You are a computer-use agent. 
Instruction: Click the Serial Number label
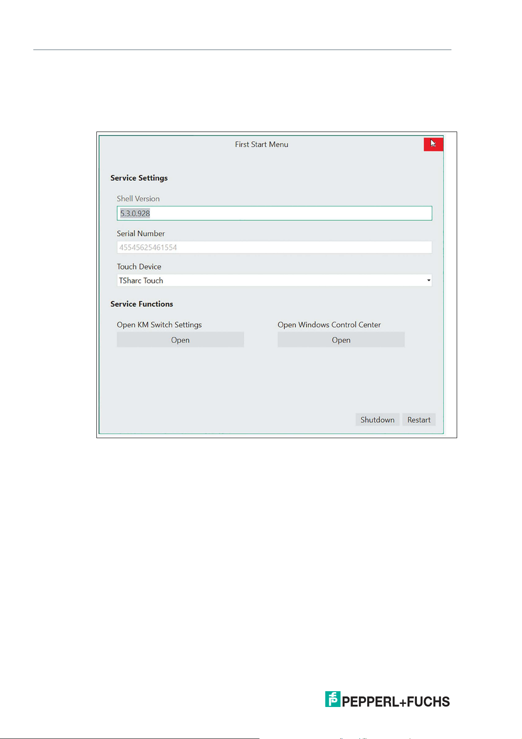pyautogui.click(x=141, y=234)
